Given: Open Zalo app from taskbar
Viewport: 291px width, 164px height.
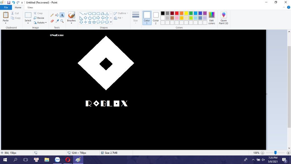Looking at the screenshot, I should 57,160.
